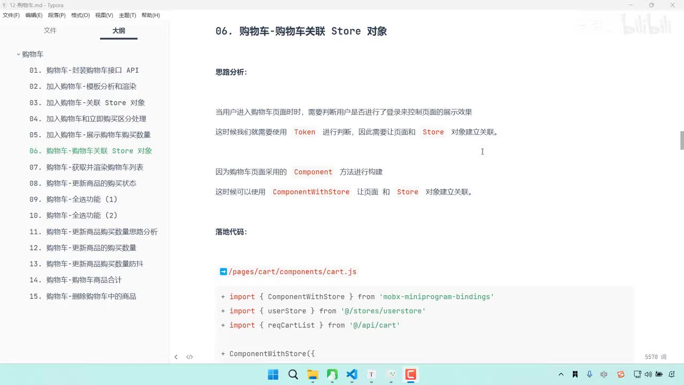Check battery status in the tray

pyautogui.click(x=659, y=374)
